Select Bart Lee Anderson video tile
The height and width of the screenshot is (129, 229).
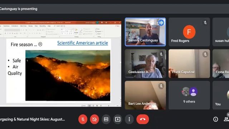pyautogui.click(x=145, y=95)
